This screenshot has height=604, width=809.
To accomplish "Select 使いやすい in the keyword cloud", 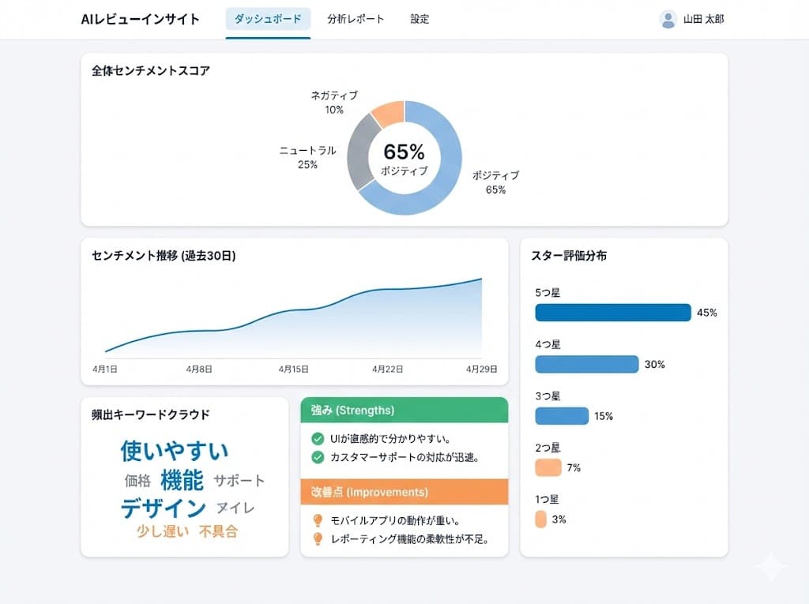I will pos(173,449).
